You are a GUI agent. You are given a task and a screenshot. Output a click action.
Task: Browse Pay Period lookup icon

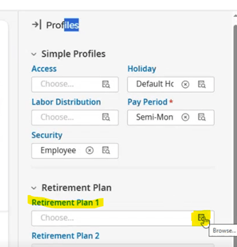point(202,117)
